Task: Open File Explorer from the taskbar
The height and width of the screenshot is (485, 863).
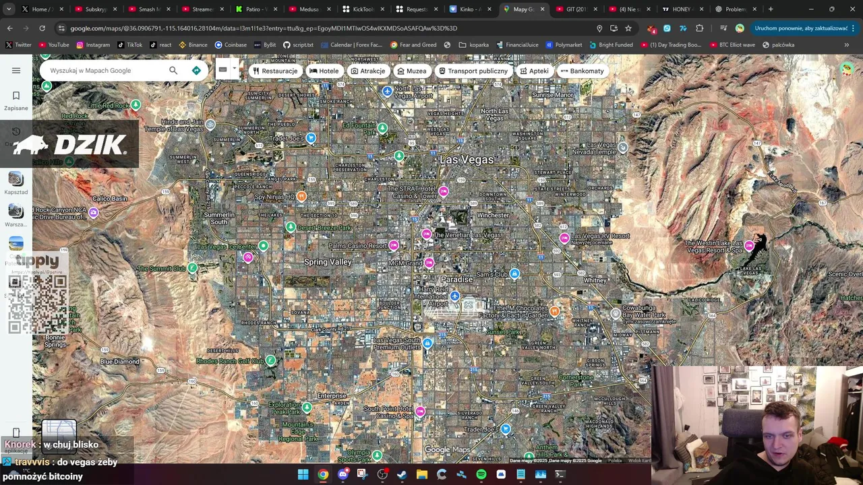Action: (421, 474)
